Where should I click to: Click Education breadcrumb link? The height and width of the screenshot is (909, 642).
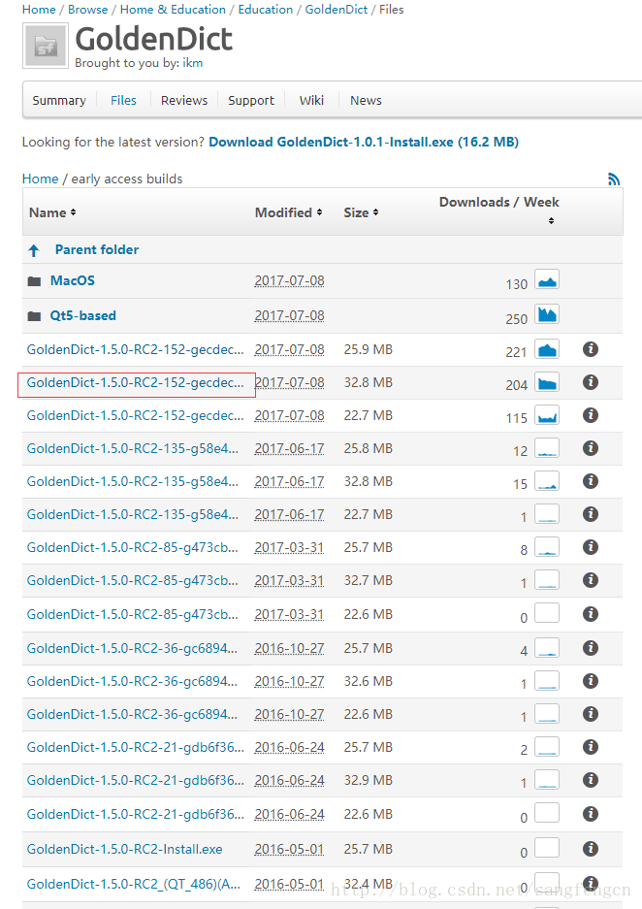pyautogui.click(x=266, y=10)
